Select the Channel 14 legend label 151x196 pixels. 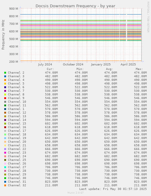tap(17, 120)
